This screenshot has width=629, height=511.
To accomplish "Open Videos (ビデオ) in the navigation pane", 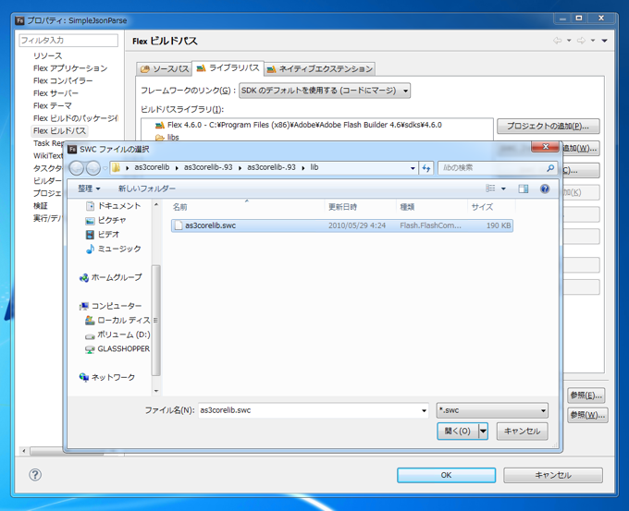I will click(103, 235).
